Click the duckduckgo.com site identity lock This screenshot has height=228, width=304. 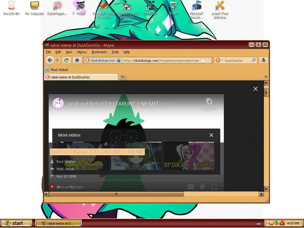[x=119, y=60]
